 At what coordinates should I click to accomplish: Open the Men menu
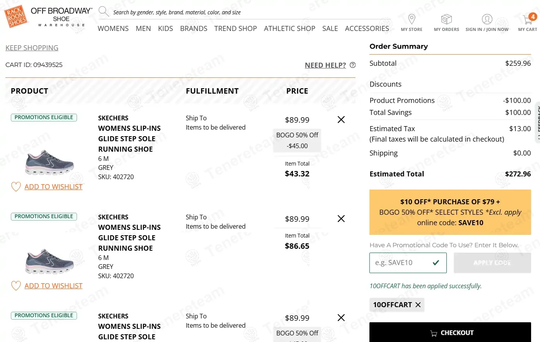(143, 29)
